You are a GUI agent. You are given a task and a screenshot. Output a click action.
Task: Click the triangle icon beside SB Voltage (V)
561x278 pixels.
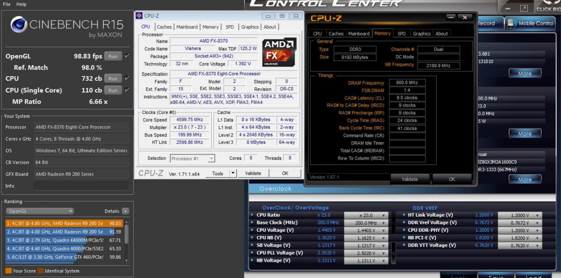[x=252, y=245]
